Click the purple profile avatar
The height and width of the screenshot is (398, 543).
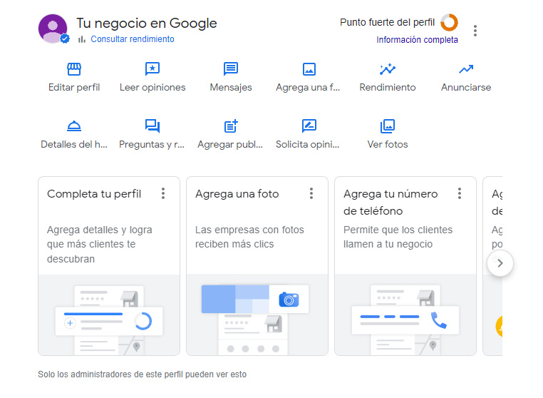coord(53,29)
